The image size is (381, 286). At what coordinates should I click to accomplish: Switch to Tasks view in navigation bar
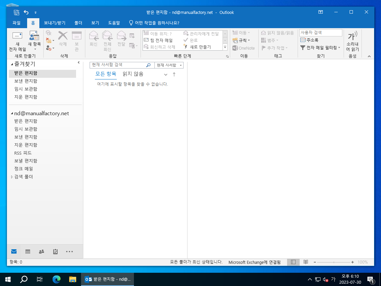pyautogui.click(x=56, y=252)
